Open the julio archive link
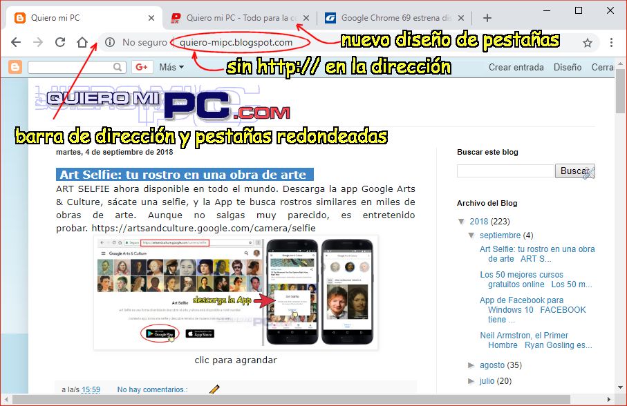 [487, 381]
